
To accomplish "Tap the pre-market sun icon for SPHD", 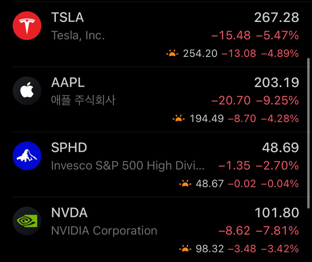I will (x=185, y=183).
